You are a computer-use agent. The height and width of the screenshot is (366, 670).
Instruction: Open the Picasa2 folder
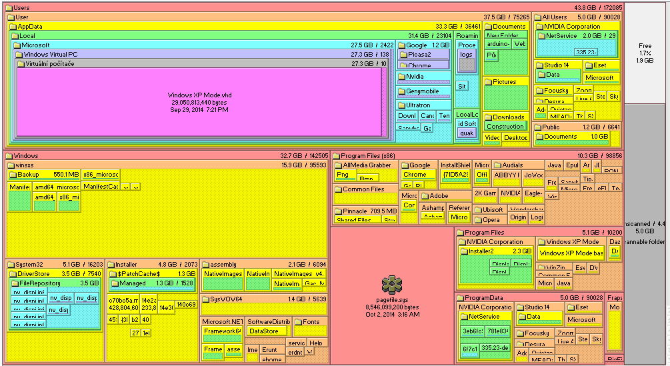[419, 55]
